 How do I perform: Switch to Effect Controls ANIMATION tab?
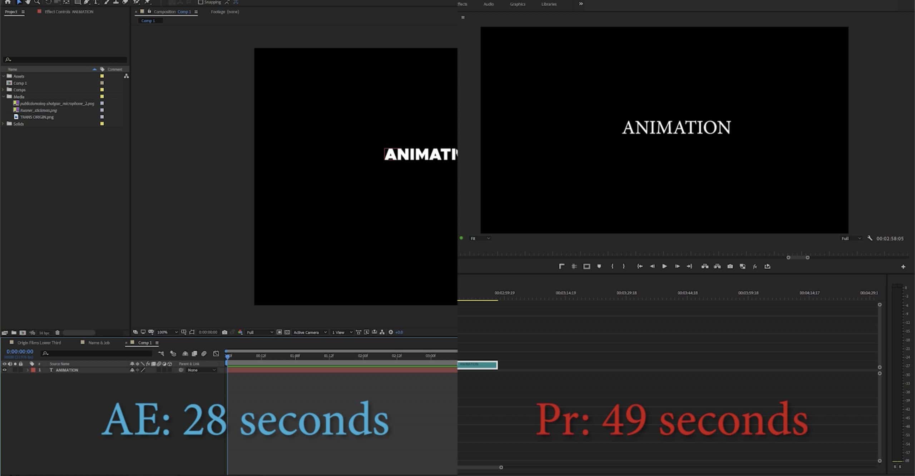point(69,11)
